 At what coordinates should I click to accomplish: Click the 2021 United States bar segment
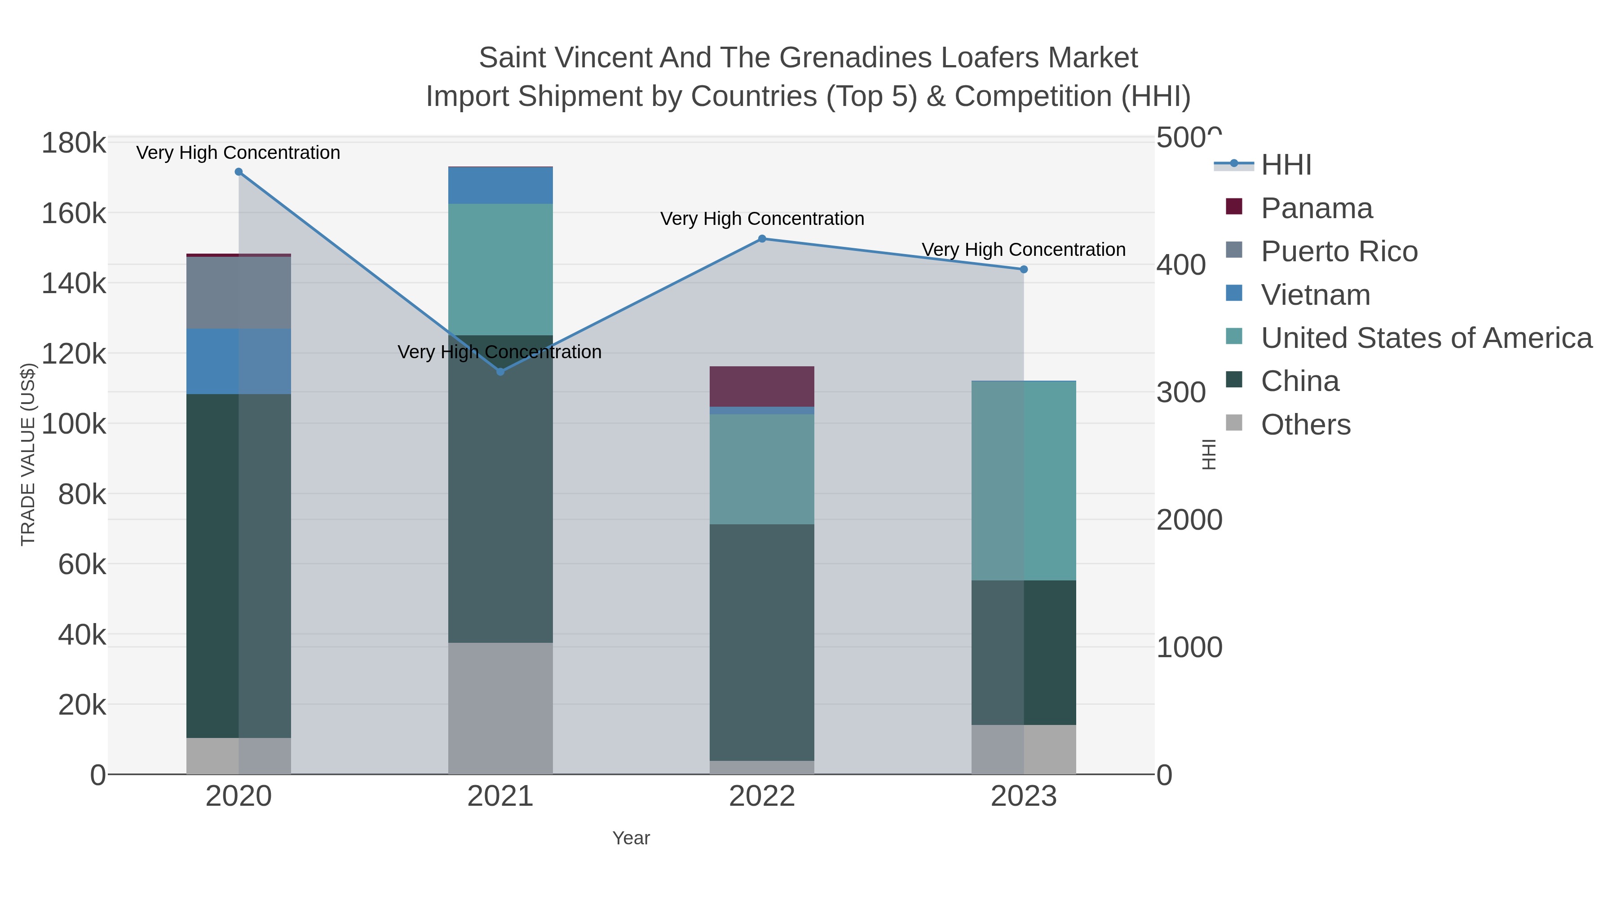point(500,270)
